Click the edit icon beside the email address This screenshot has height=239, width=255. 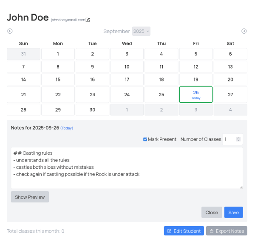pyautogui.click(x=88, y=20)
